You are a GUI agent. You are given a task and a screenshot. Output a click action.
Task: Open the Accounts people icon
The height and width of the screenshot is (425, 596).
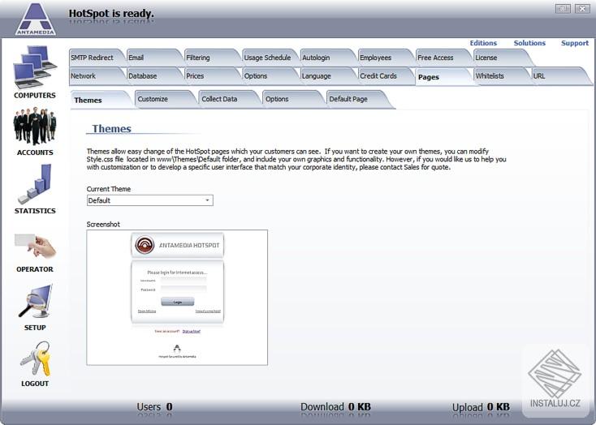tap(35, 126)
